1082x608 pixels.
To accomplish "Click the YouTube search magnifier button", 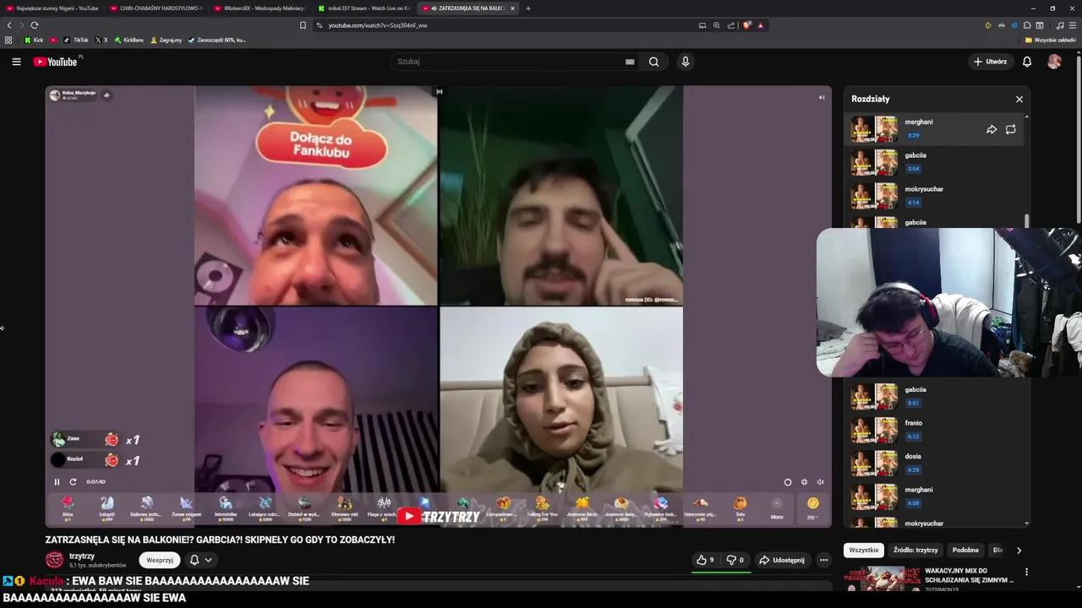I will pos(653,62).
